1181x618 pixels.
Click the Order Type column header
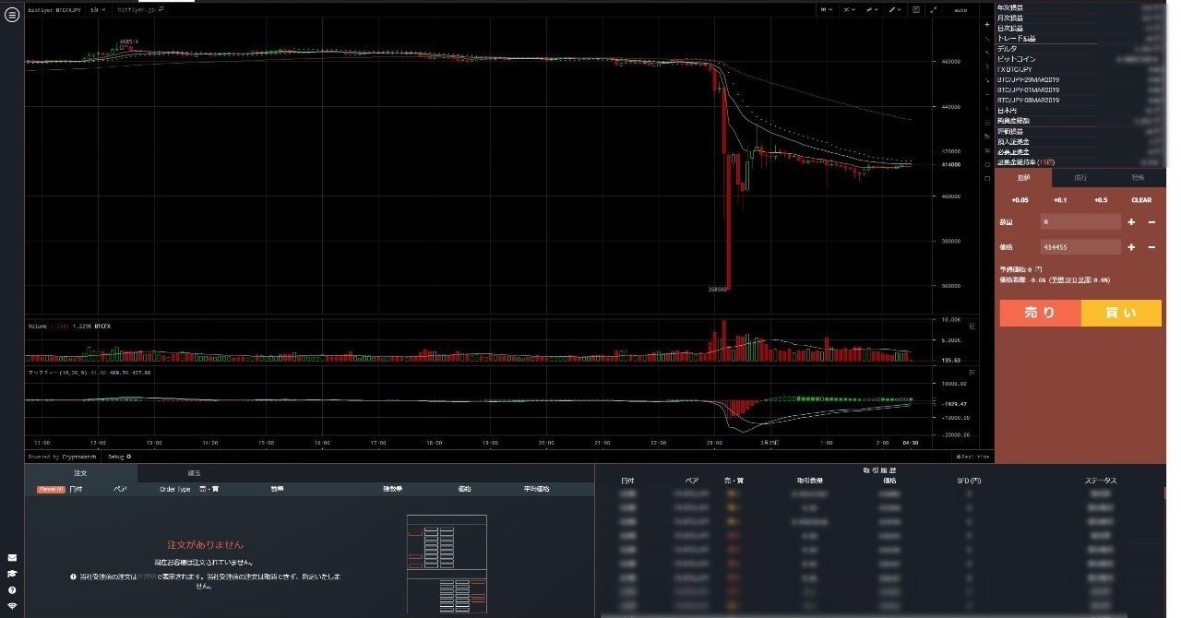(x=174, y=489)
